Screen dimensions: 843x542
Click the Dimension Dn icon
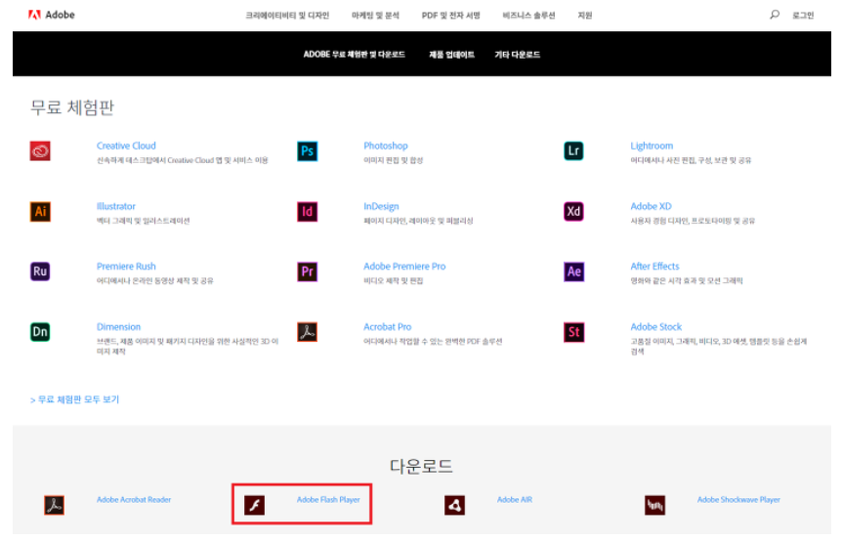click(40, 332)
